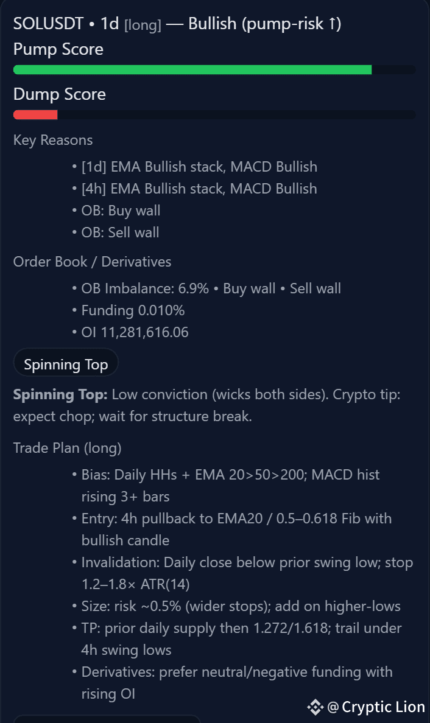Click the Bullish (pump-risk ↑) status text
Screen dimensions: 430x723
(265, 24)
